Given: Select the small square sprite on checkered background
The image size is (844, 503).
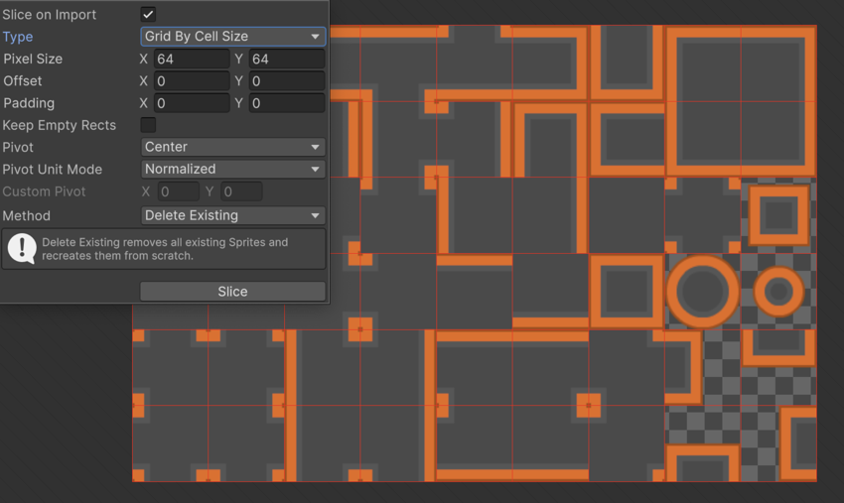Looking at the screenshot, I should (778, 215).
